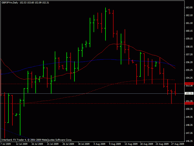Pick the 159.15 price axis label
Viewport: 194px width, 146px height.
click(189, 39)
